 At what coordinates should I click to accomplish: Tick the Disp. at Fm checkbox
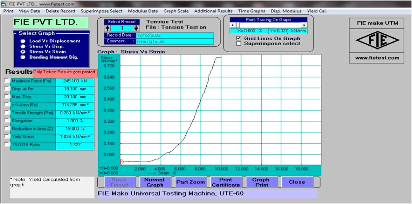point(7,89)
